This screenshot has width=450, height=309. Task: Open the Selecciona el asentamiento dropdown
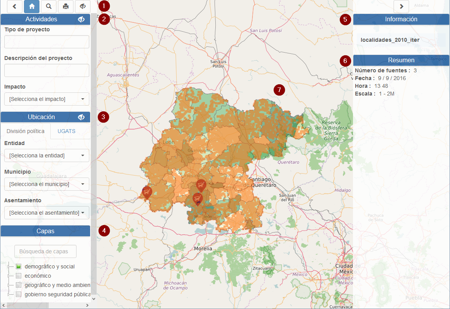47,213
